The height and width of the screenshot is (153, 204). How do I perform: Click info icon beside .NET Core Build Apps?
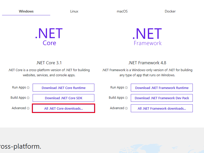pyautogui.click(x=28, y=98)
